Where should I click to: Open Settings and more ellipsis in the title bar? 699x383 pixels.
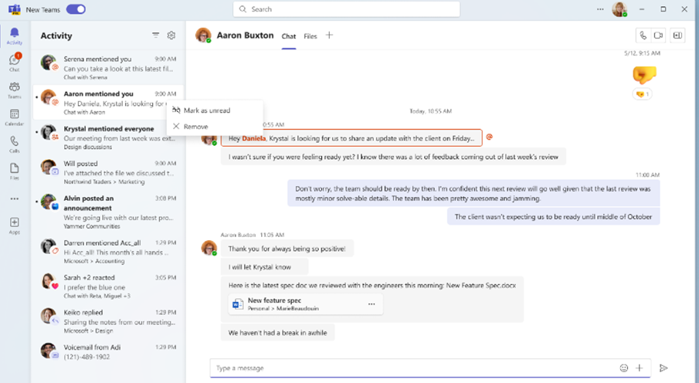[600, 9]
